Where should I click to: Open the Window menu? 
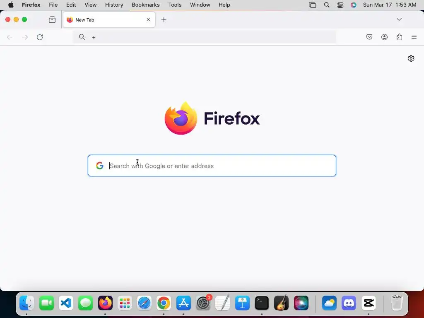tap(200, 5)
